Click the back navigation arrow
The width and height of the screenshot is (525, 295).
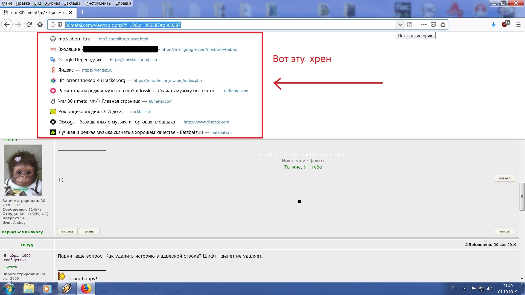click(x=7, y=25)
